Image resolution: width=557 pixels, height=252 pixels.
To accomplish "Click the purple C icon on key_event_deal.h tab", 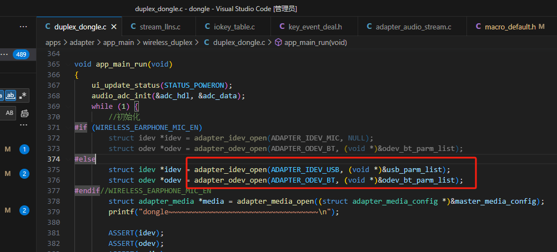I will [282, 27].
